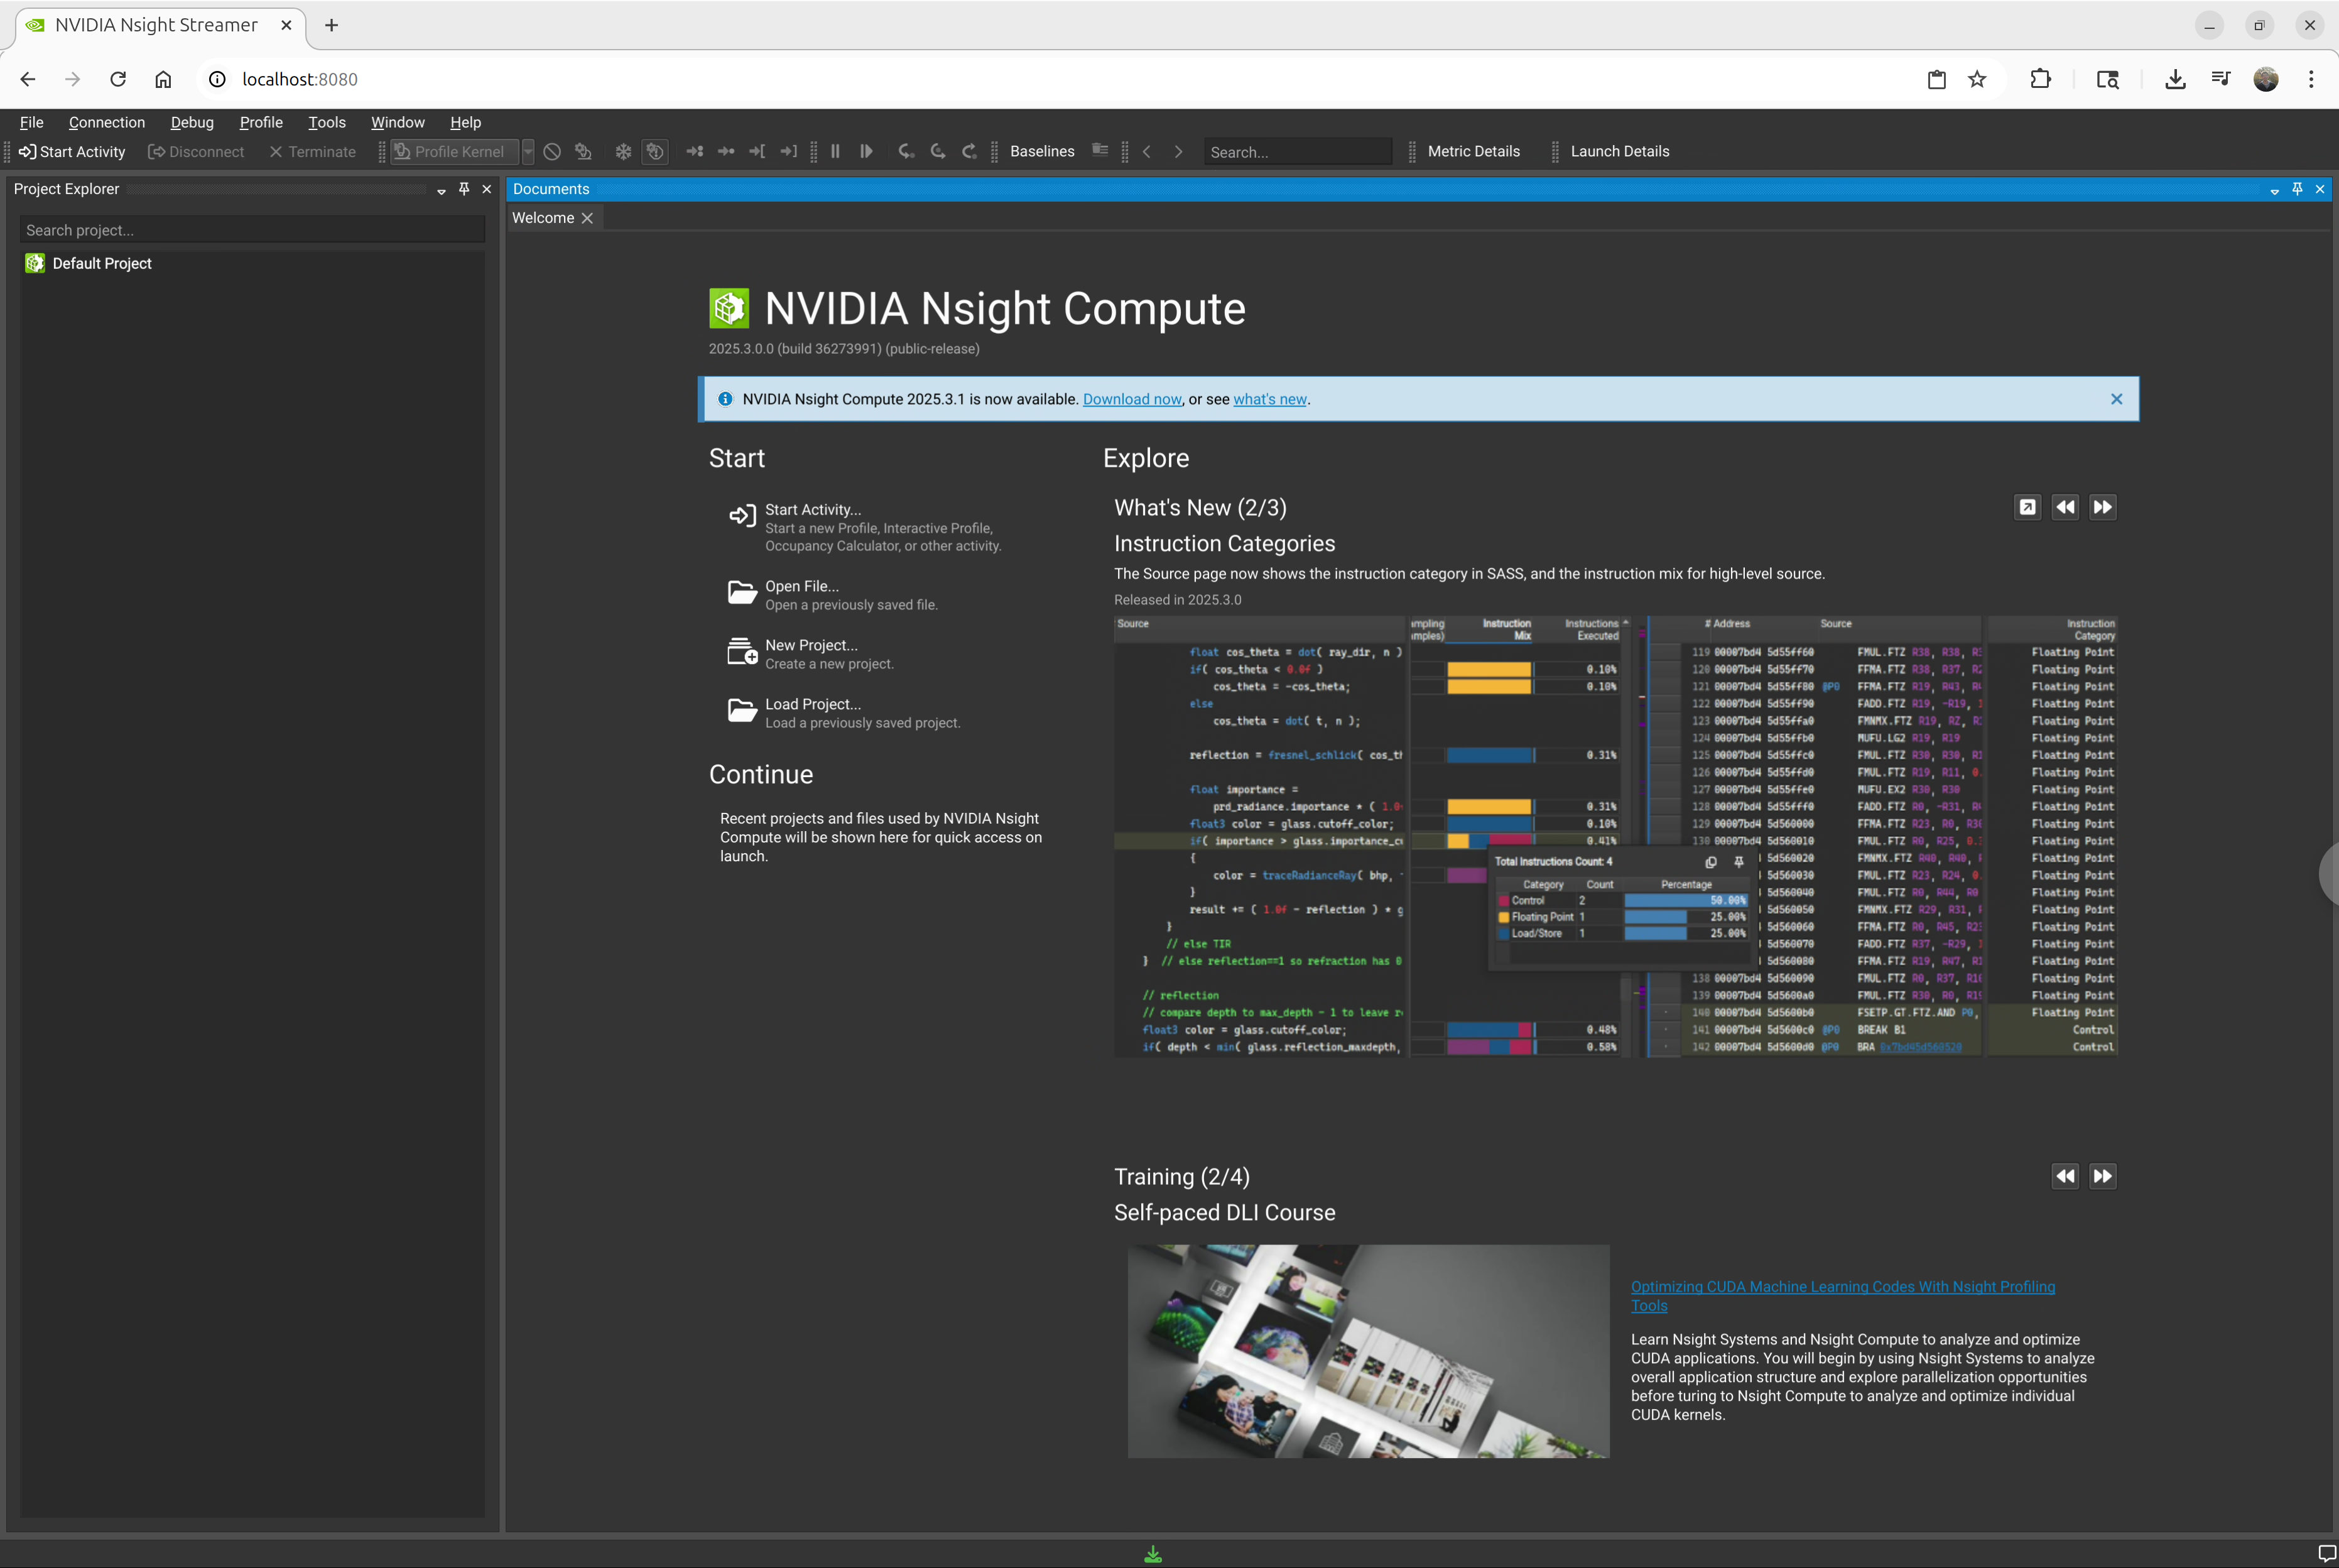Click the Freeze API snowflake icon
The height and width of the screenshot is (1568, 2339).
pos(624,151)
